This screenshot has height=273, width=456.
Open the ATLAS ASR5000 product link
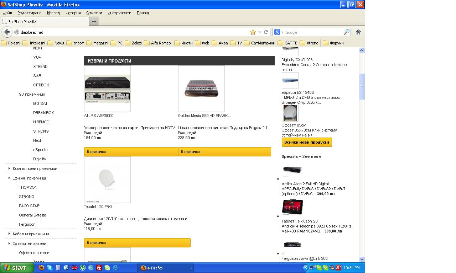click(99, 116)
